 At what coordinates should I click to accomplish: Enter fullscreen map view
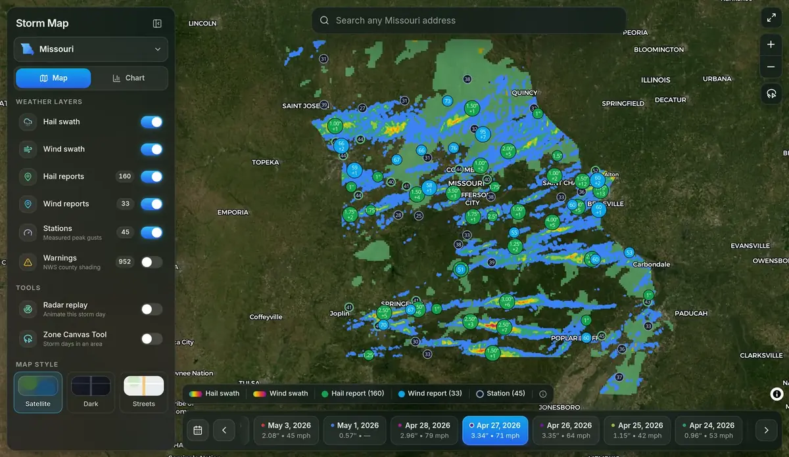click(771, 18)
